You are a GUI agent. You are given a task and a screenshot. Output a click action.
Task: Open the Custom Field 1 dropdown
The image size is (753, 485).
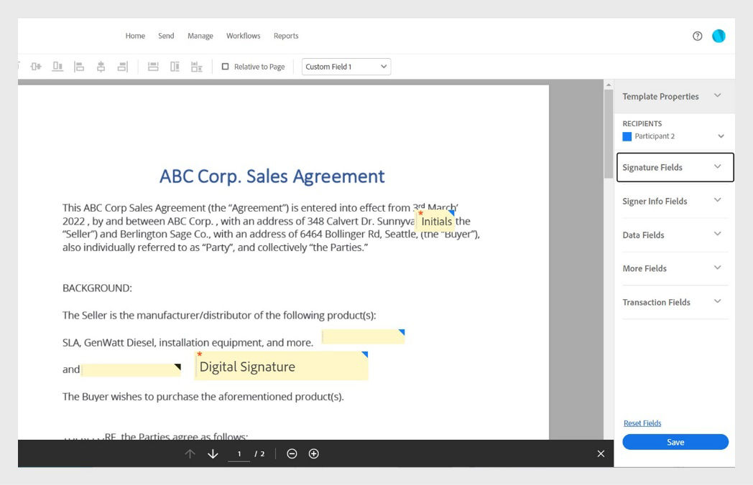[x=346, y=66]
